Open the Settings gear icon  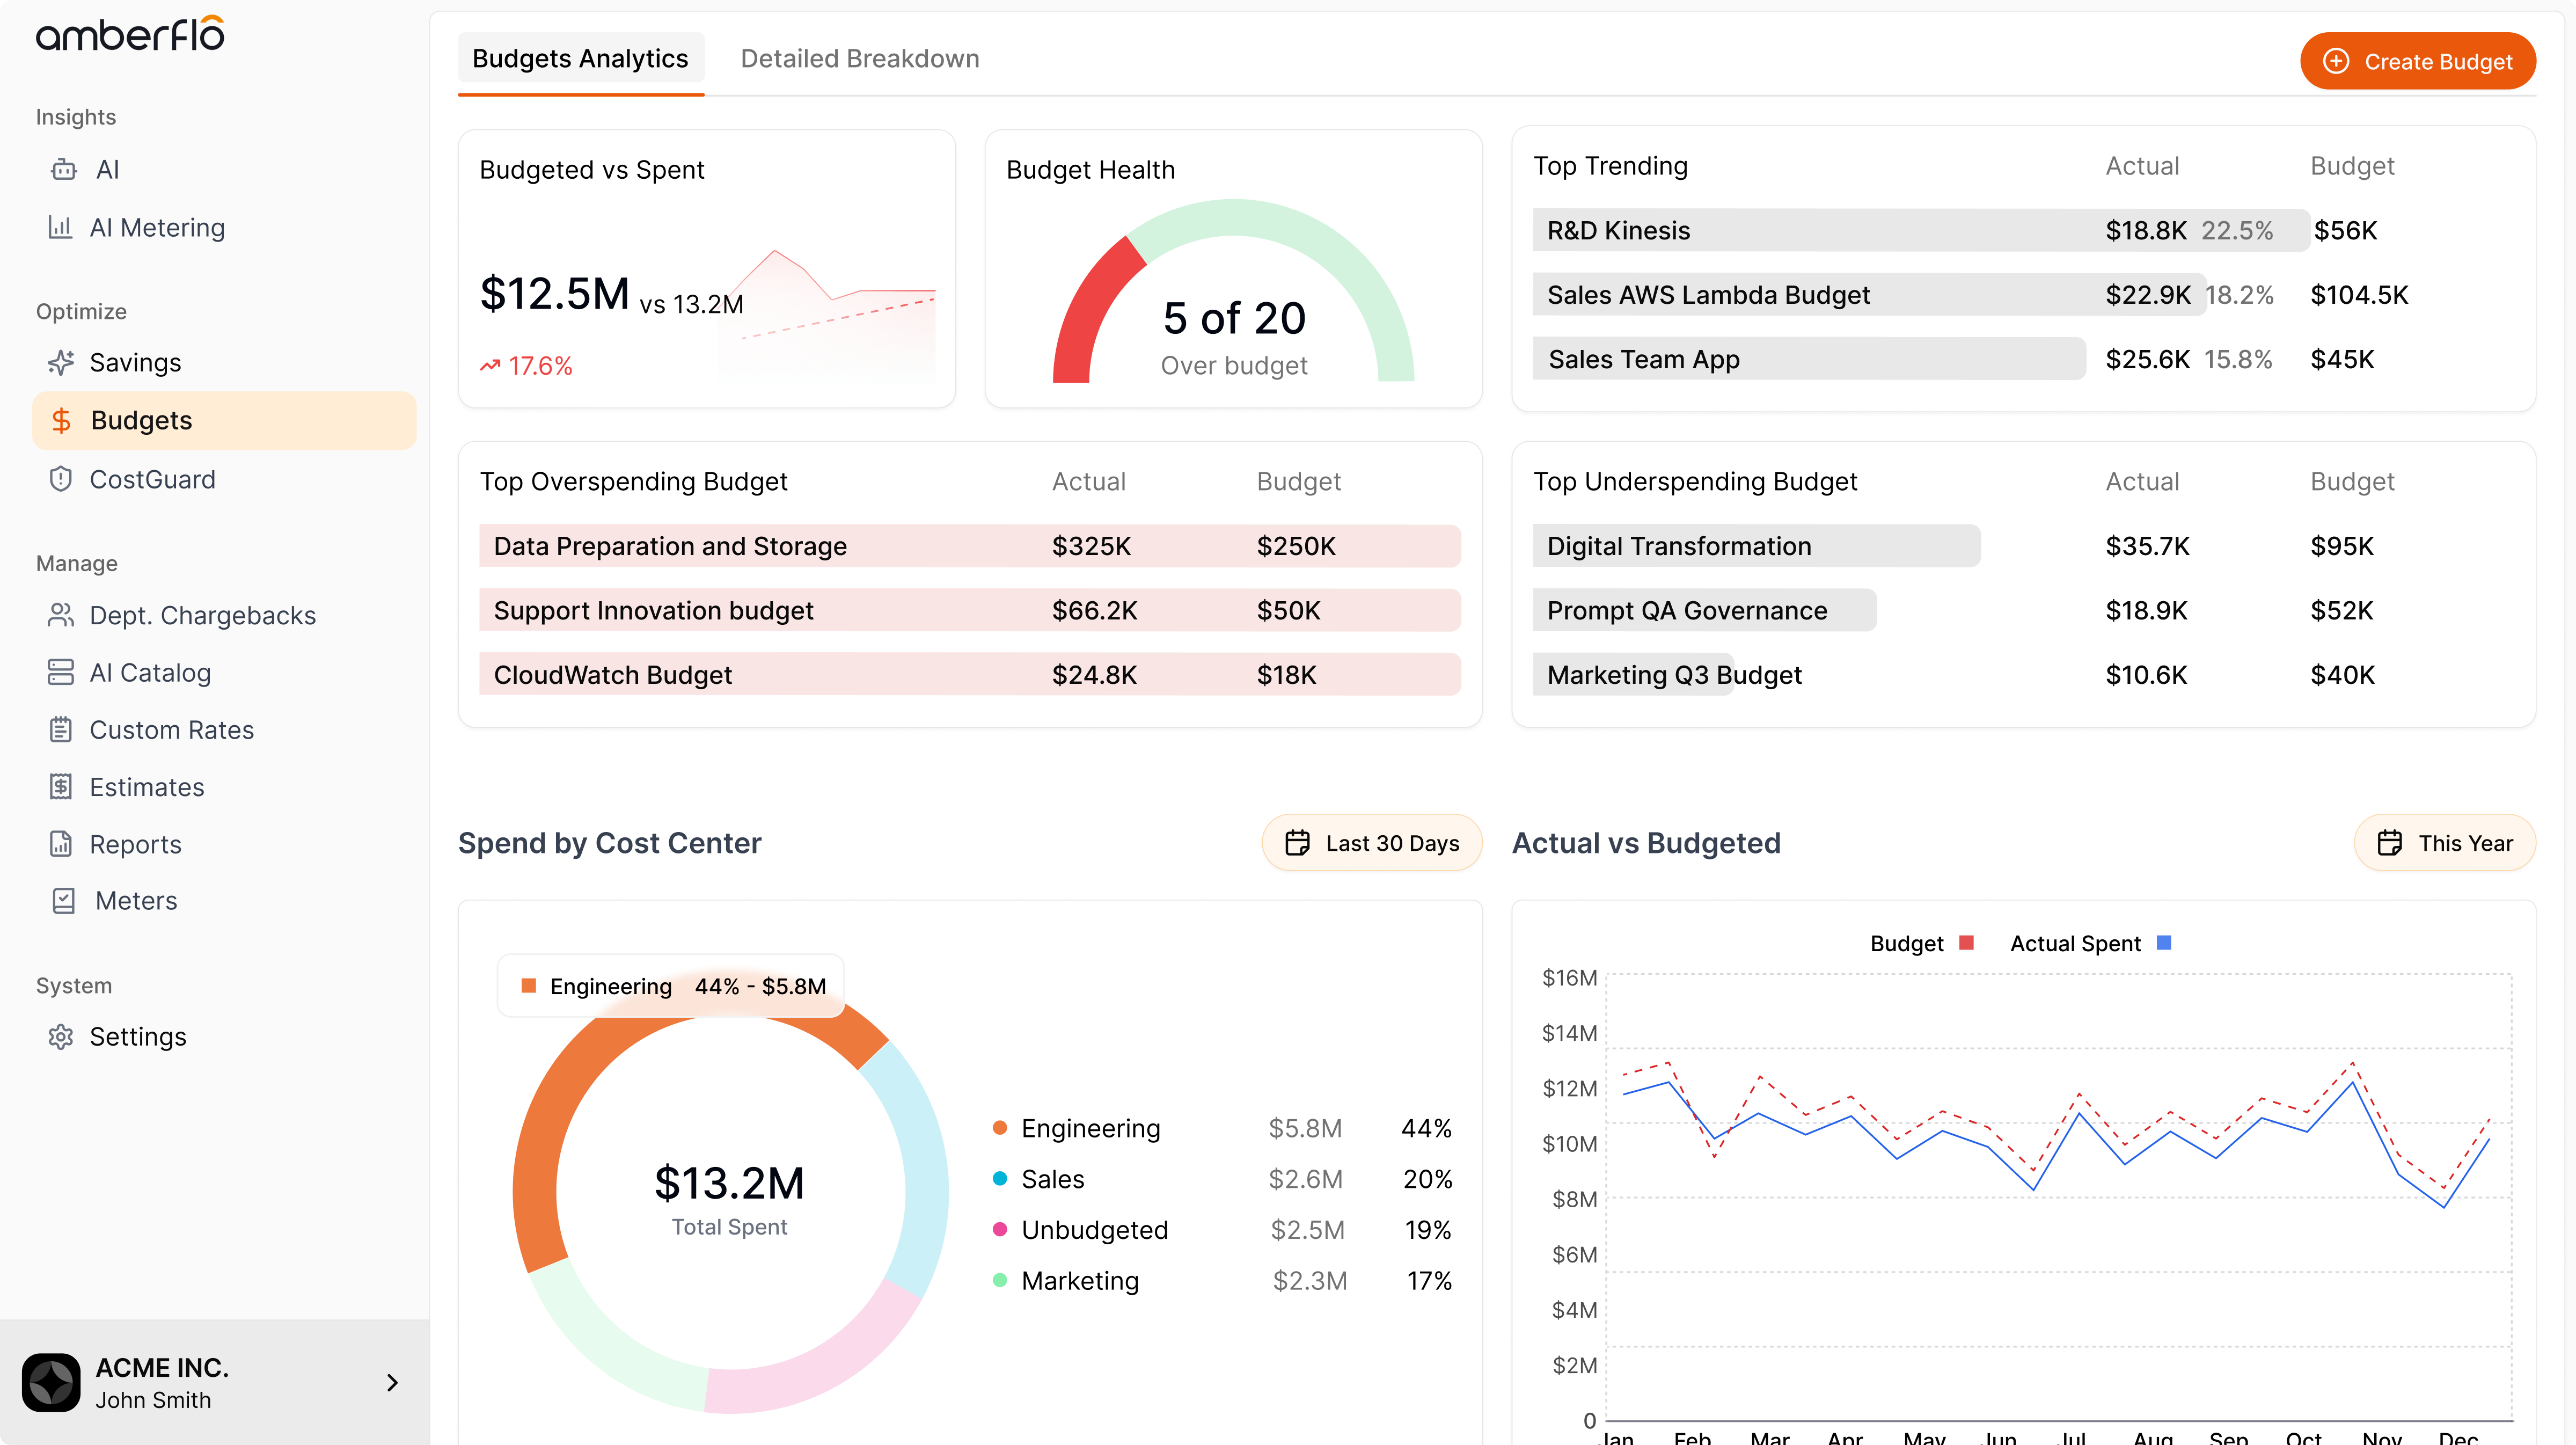tap(61, 1037)
